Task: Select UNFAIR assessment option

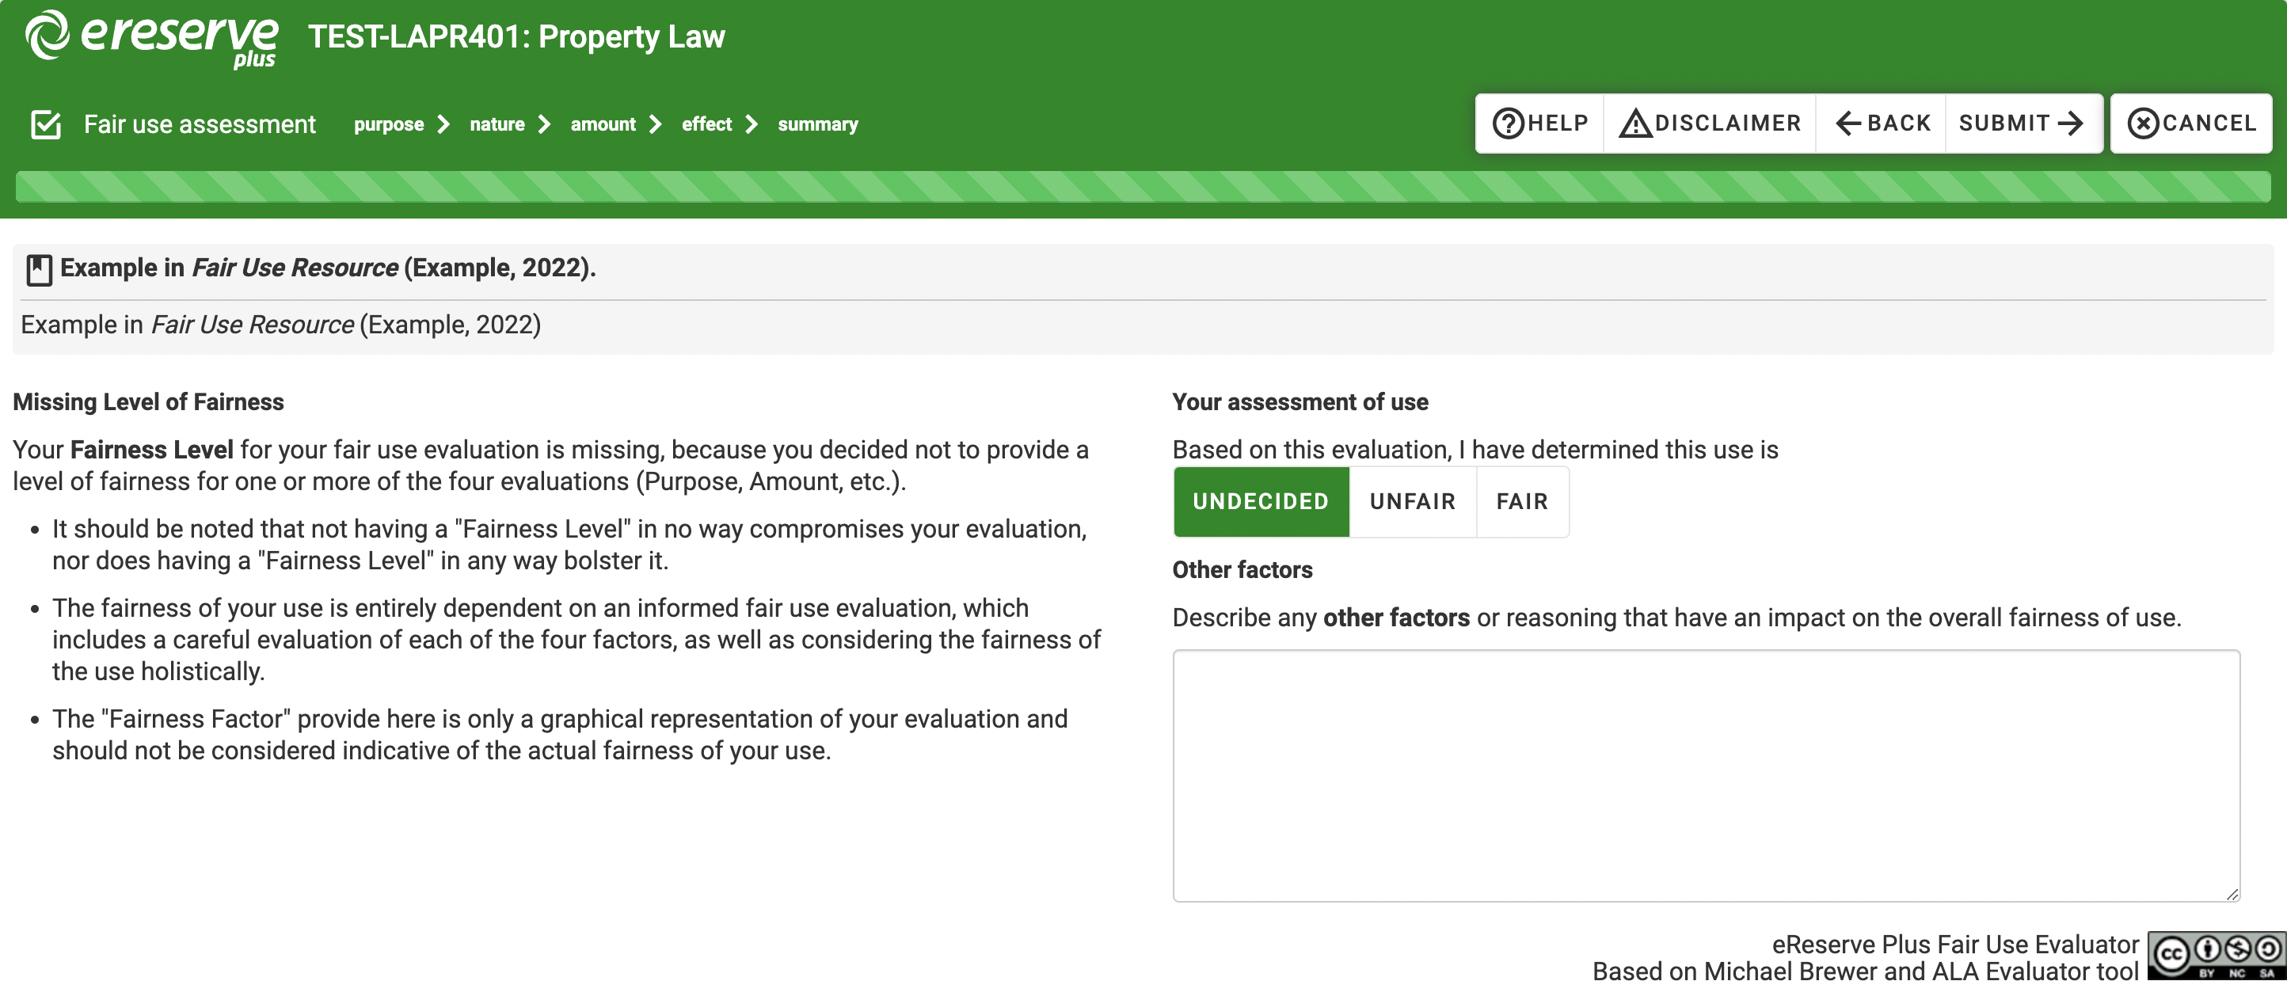Action: tap(1412, 501)
